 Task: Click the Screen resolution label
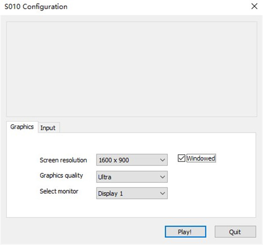(x=63, y=160)
